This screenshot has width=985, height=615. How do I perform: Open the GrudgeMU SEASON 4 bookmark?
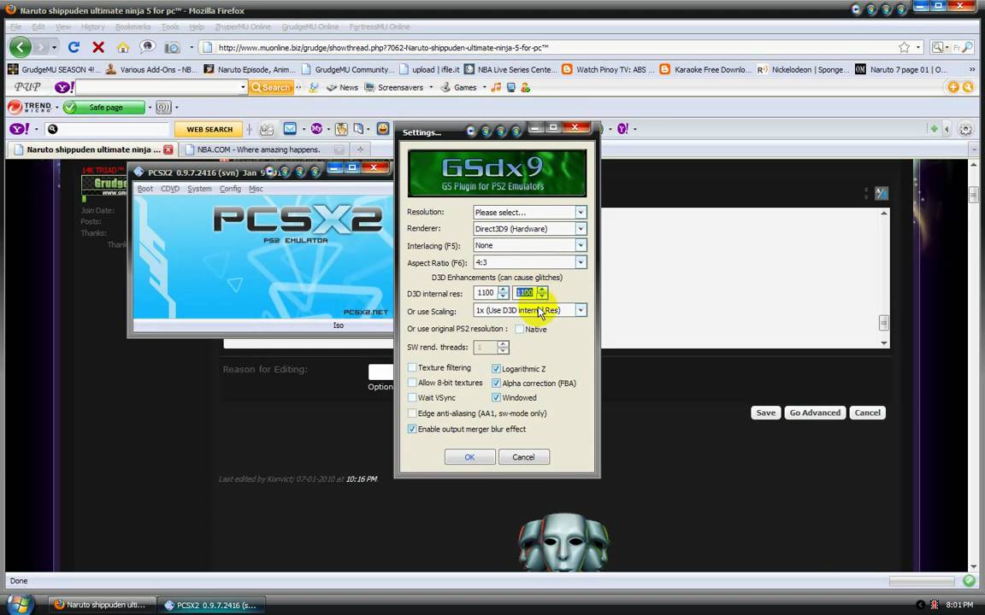click(54, 70)
